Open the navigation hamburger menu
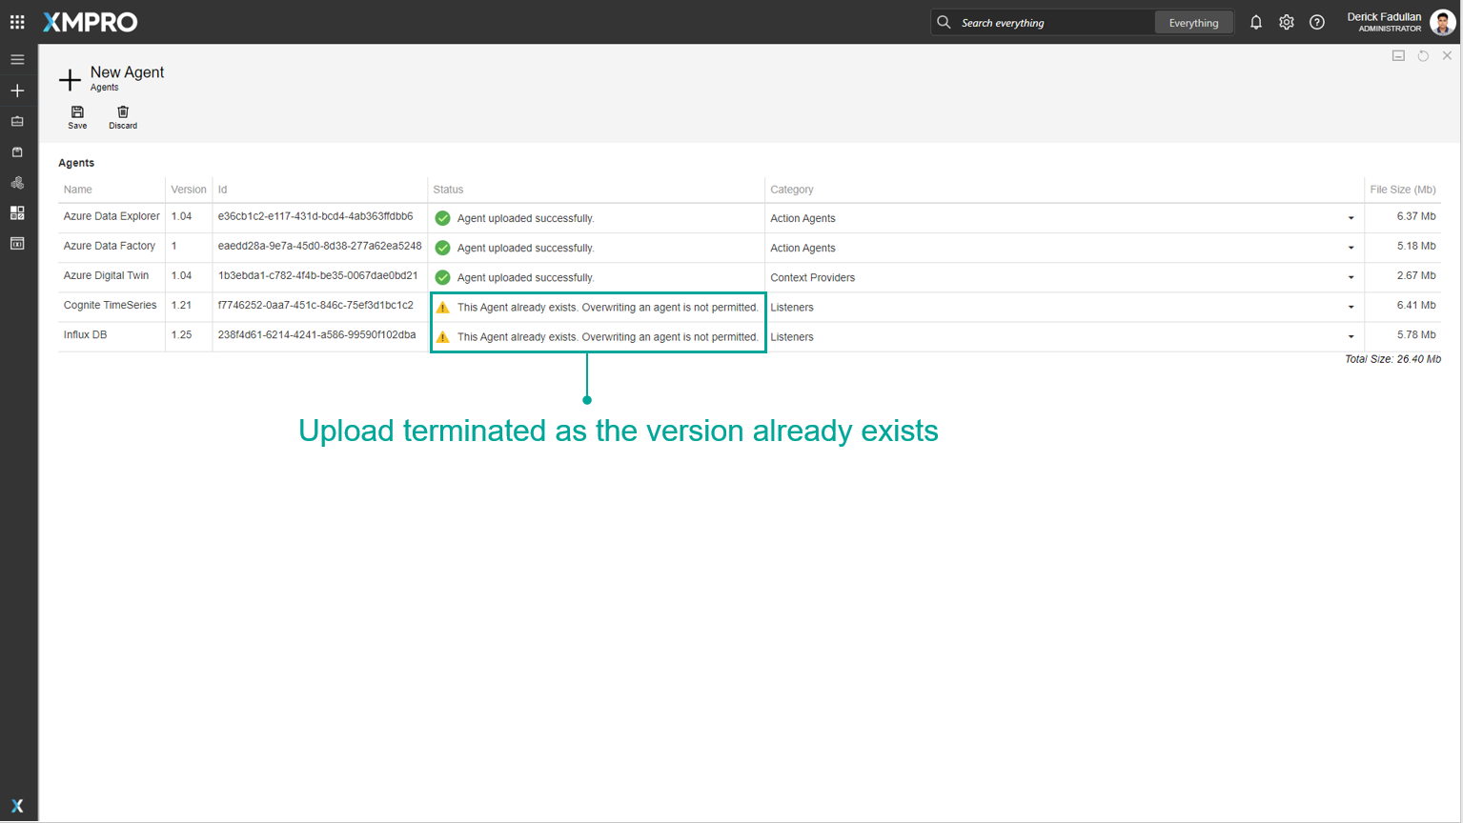The image size is (1463, 823). coord(17,59)
